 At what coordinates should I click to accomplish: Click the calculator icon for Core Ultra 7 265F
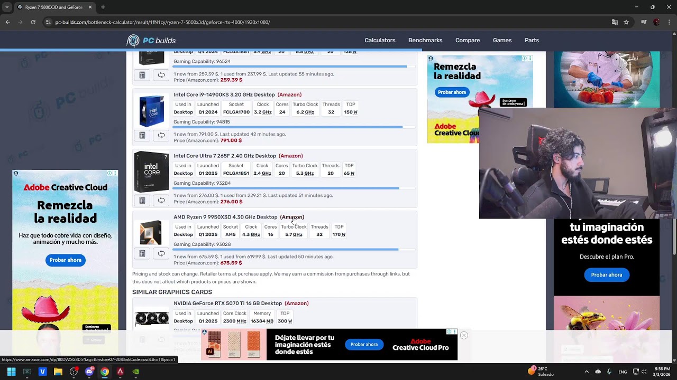(x=142, y=201)
